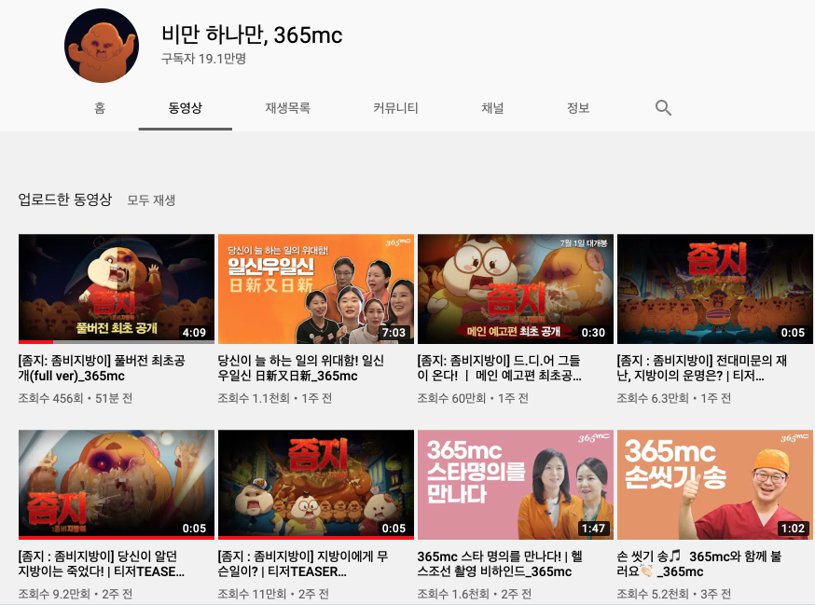Click text 조회수 456회 • 51분 전

(x=76, y=399)
